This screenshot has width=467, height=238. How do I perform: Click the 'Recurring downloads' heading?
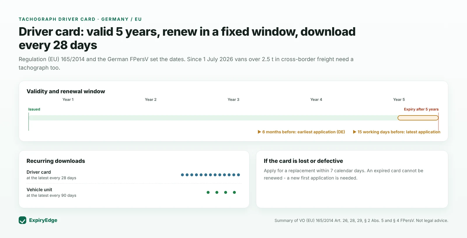point(56,161)
